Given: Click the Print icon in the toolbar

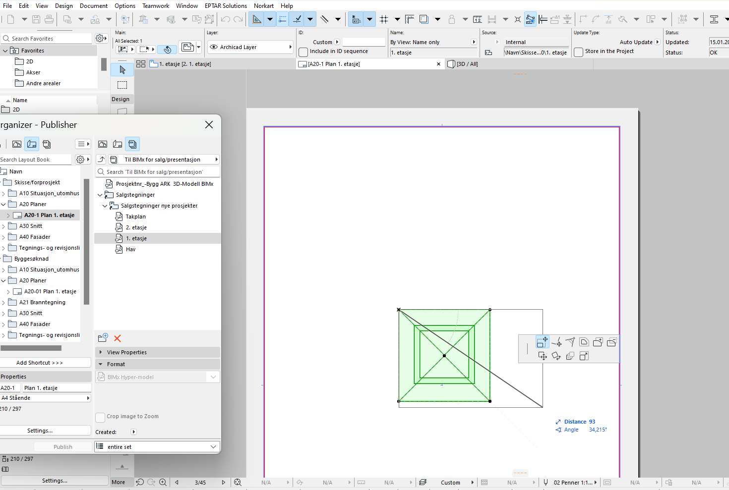Looking at the screenshot, I should click(x=49, y=19).
